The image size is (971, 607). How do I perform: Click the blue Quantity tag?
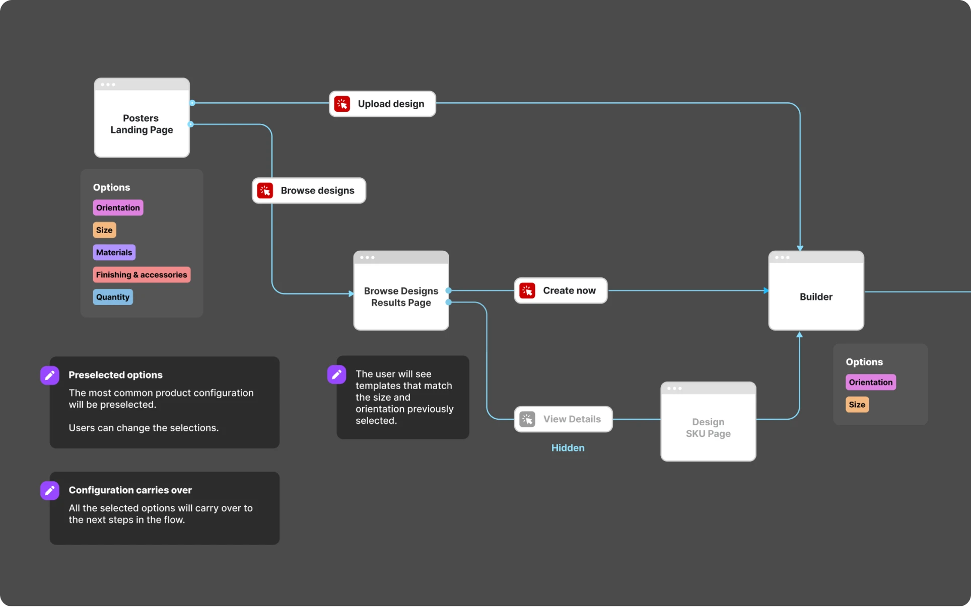pos(113,297)
